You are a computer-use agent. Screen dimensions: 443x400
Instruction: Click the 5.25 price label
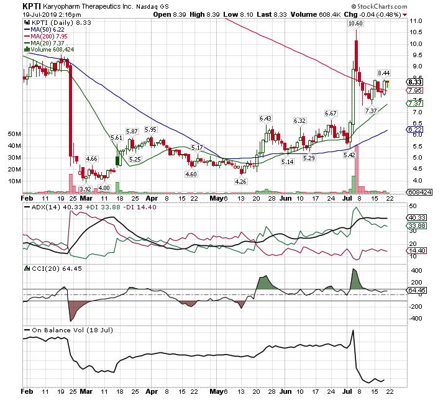pos(135,160)
